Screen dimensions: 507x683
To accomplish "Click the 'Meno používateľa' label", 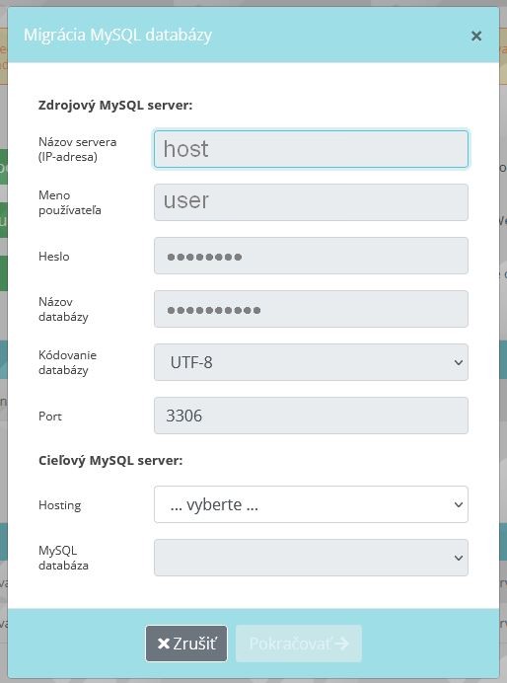I will point(70,202).
